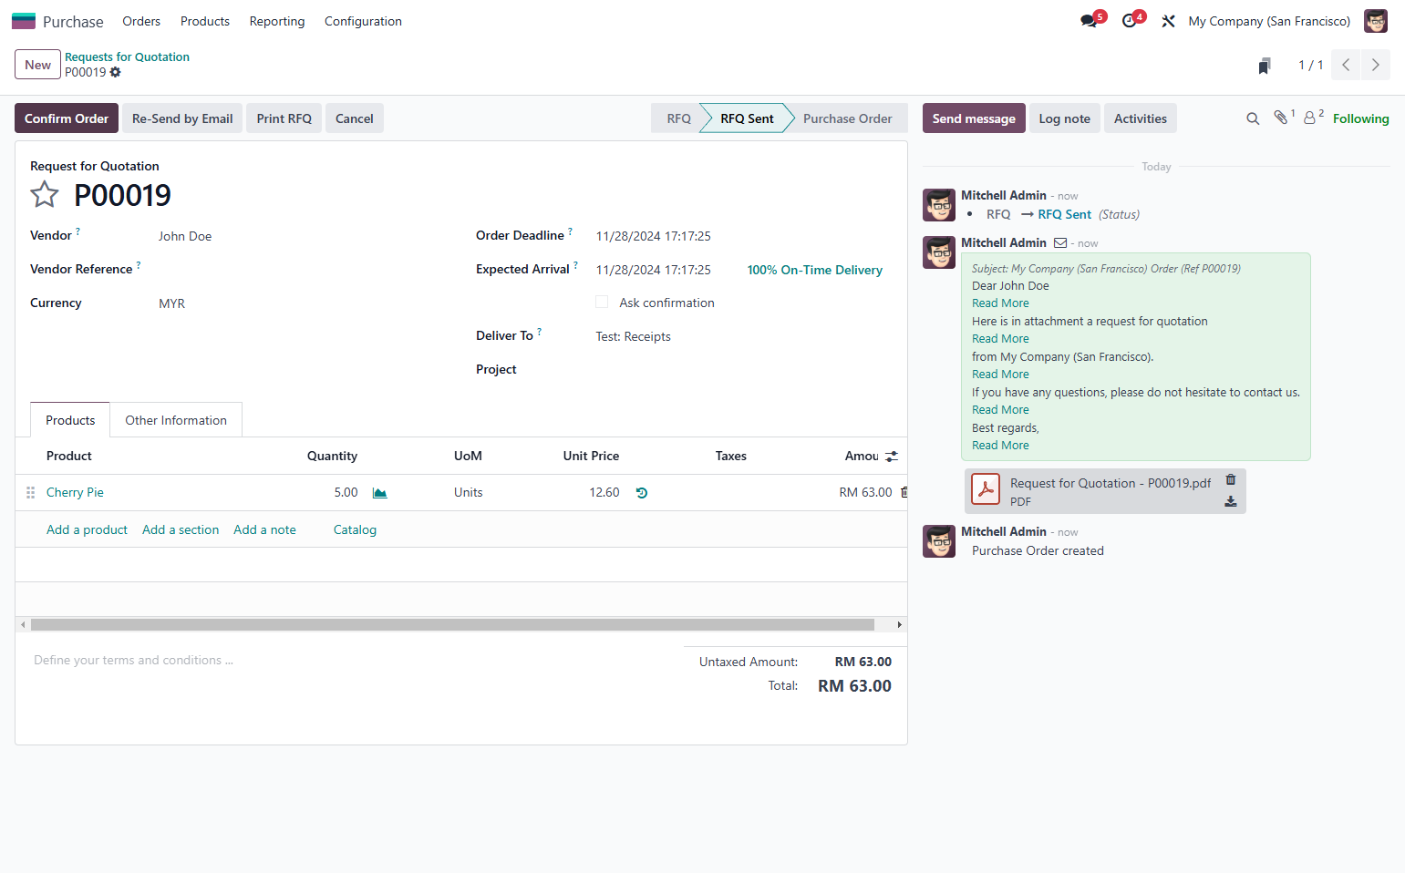This screenshot has width=1405, height=873.
Task: Click Print RFQ button
Action: click(284, 118)
